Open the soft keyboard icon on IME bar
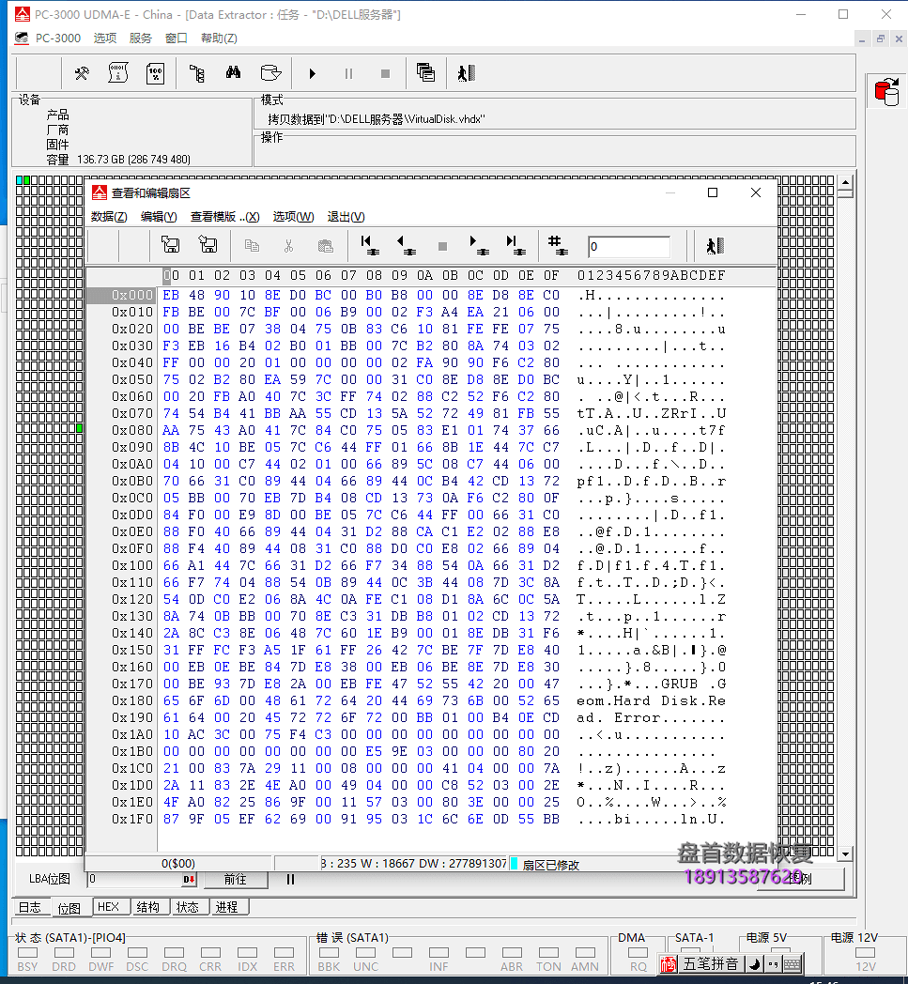The width and height of the screenshot is (908, 984). (x=792, y=964)
